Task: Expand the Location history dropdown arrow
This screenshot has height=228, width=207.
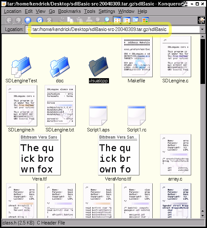Action: pyautogui.click(x=202, y=29)
